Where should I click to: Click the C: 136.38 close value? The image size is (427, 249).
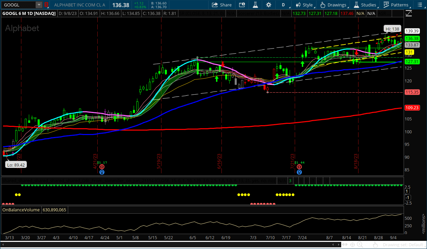click(152, 13)
